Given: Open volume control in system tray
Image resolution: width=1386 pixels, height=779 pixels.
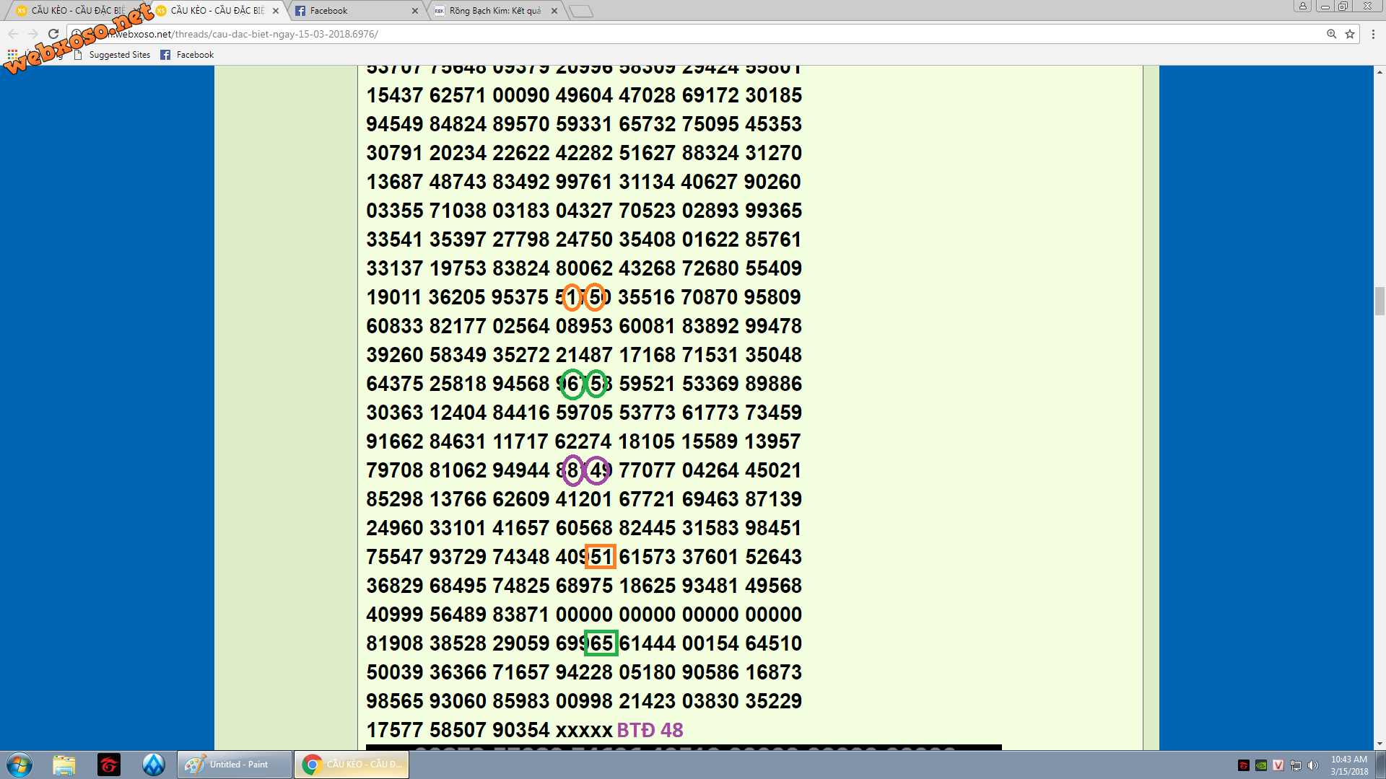Looking at the screenshot, I should [x=1313, y=765].
